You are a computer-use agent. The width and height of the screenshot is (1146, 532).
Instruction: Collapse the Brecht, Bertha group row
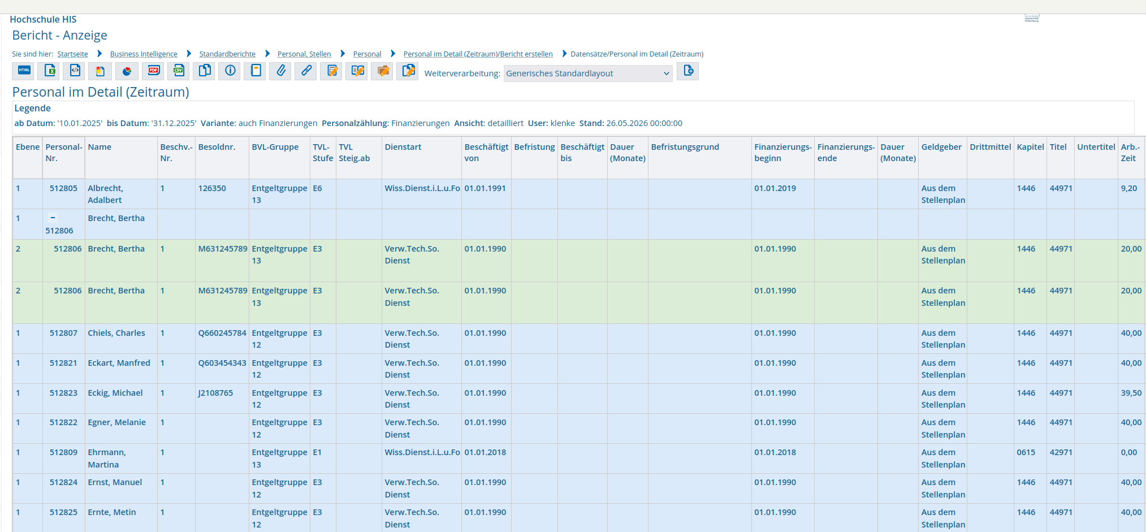[x=53, y=218]
